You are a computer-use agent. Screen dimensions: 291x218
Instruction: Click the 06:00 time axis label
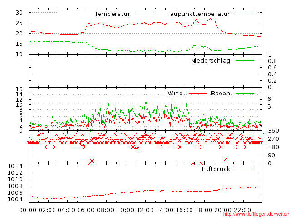pyautogui.click(x=86, y=210)
